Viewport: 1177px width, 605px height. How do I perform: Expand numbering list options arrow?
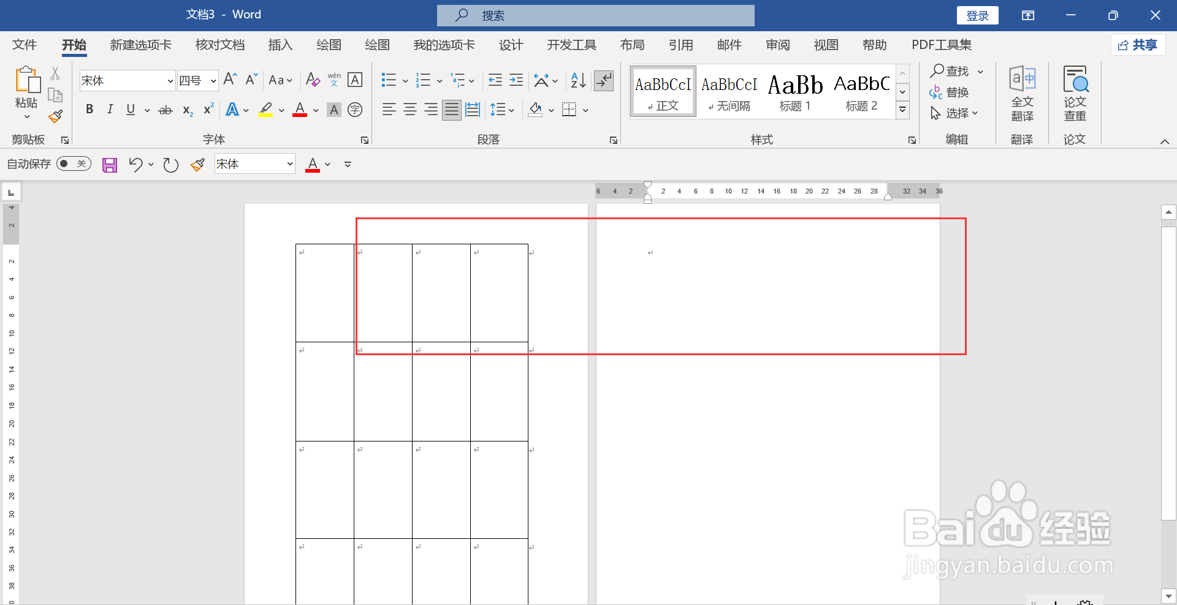tap(439, 81)
